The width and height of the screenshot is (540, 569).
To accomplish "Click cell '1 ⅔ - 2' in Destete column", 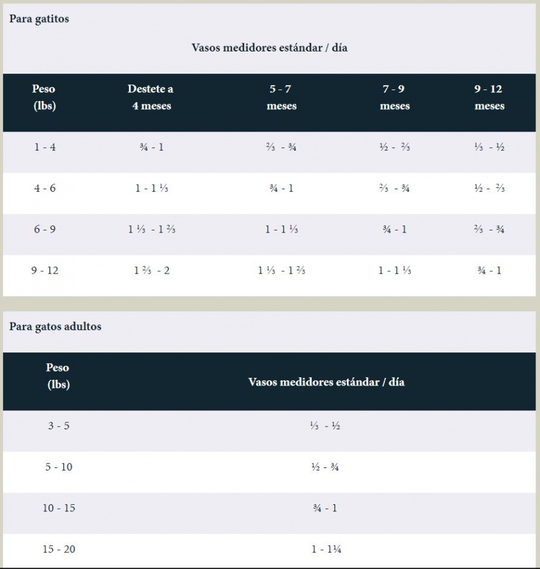I will tap(152, 271).
